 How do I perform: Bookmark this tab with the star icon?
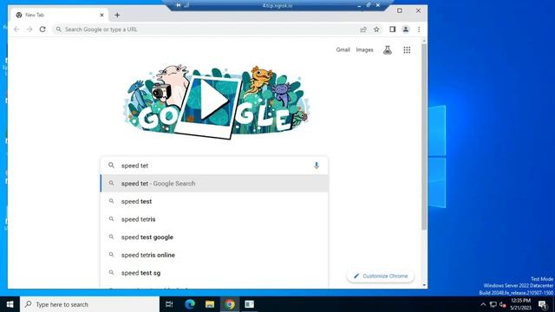tap(376, 29)
